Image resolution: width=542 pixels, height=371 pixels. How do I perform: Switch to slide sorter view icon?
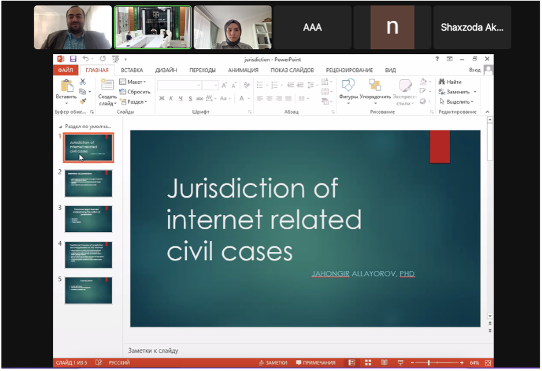368,363
